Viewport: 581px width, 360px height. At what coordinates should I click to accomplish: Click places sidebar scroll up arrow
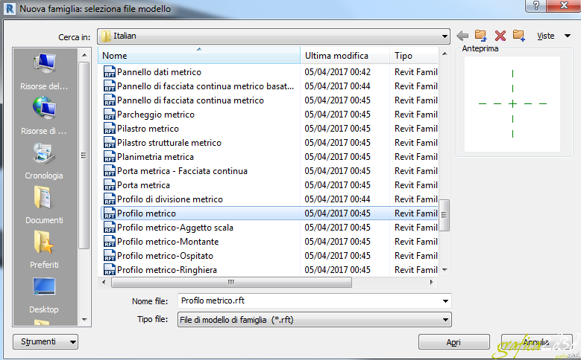click(x=84, y=55)
